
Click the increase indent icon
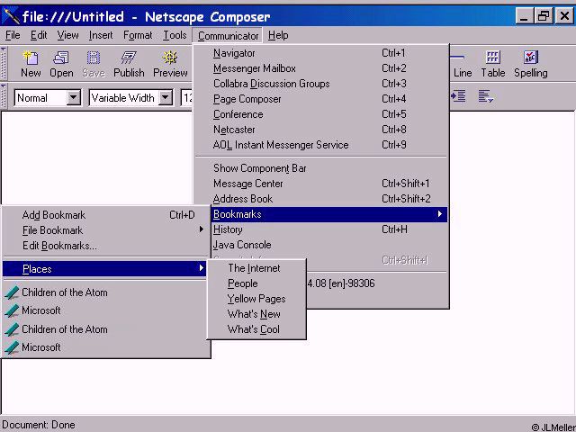click(x=458, y=96)
